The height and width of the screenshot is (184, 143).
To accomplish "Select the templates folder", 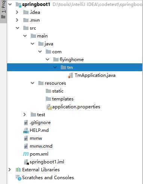I will [x=60, y=99].
